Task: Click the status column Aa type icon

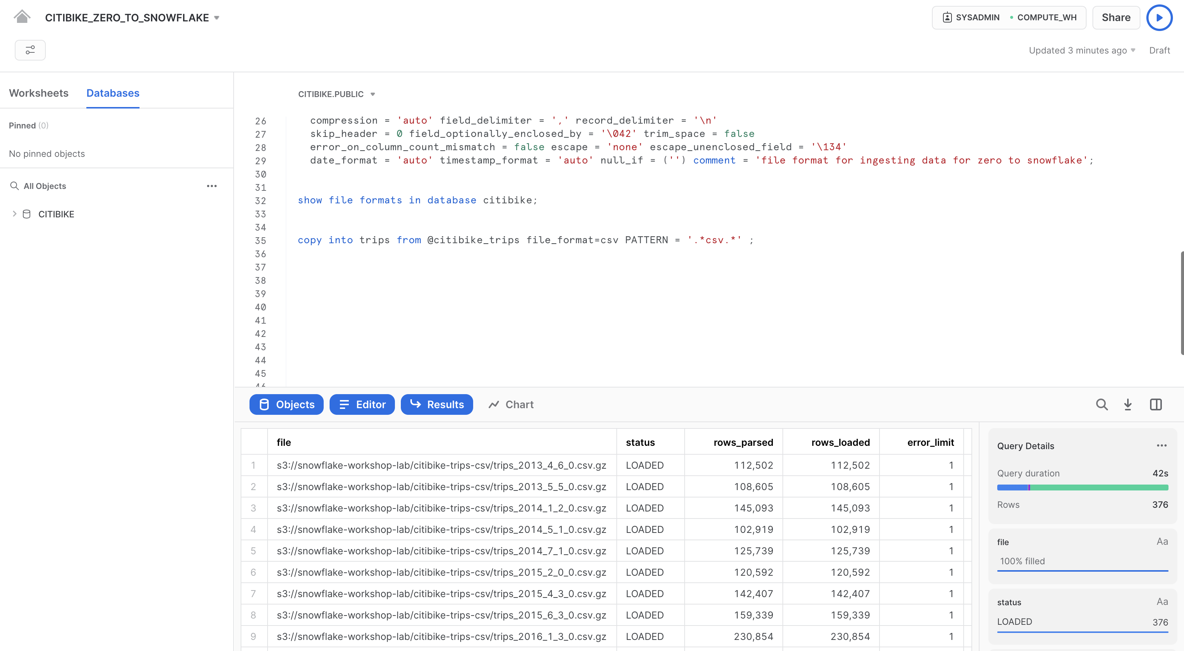Action: click(1162, 602)
